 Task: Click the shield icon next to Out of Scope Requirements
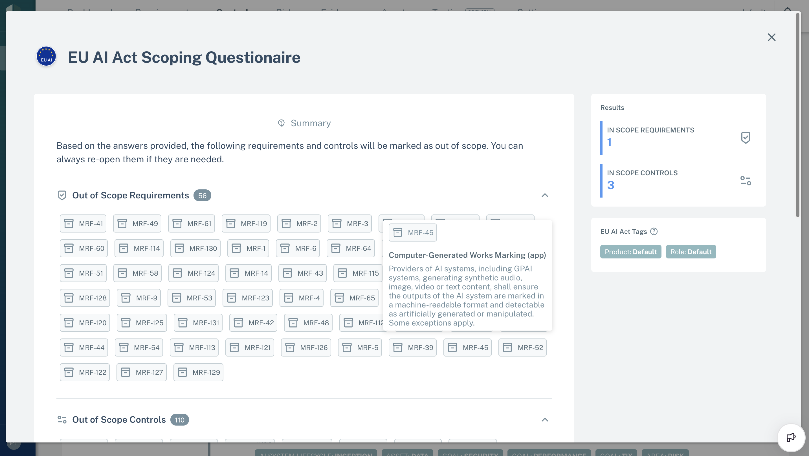pos(62,196)
